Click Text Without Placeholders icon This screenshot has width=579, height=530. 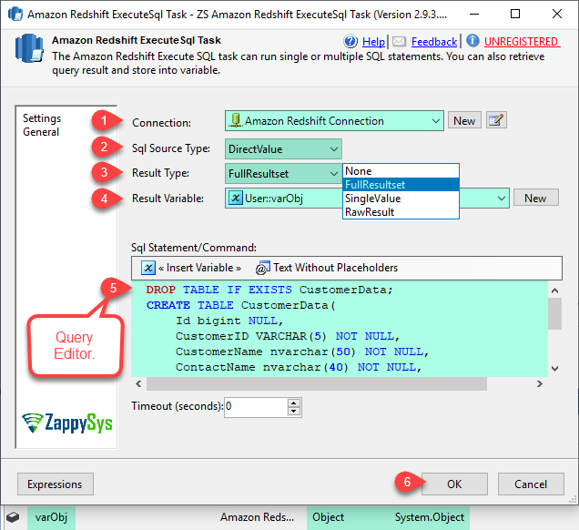tap(262, 268)
